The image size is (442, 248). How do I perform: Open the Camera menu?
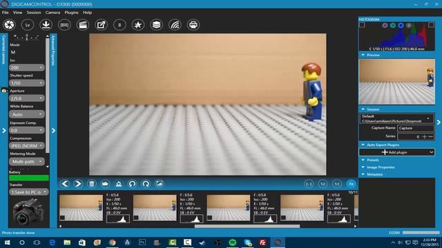click(52, 12)
